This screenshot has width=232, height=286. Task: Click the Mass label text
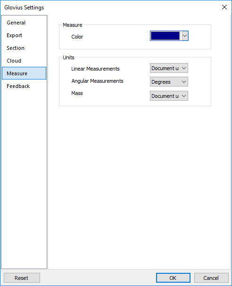(x=77, y=93)
